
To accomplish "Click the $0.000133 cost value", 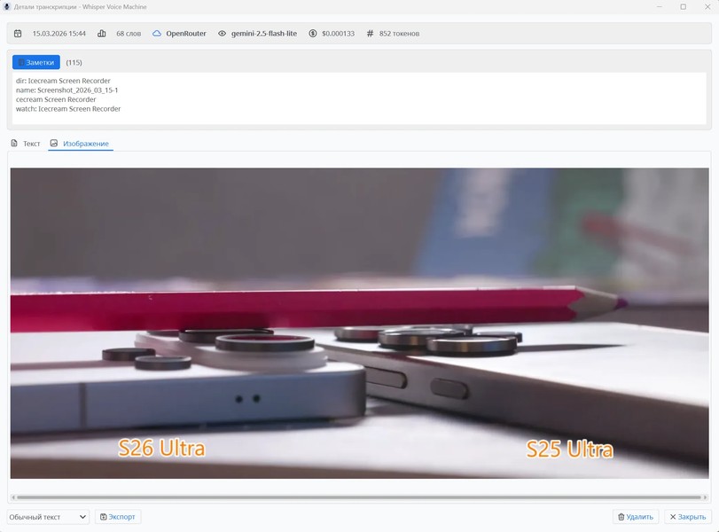I will pyautogui.click(x=338, y=34).
